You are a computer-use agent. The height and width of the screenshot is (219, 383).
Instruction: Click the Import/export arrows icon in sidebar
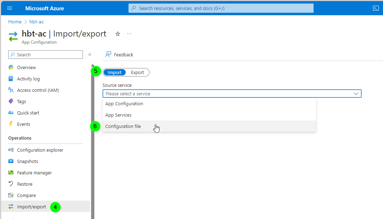pos(11,207)
